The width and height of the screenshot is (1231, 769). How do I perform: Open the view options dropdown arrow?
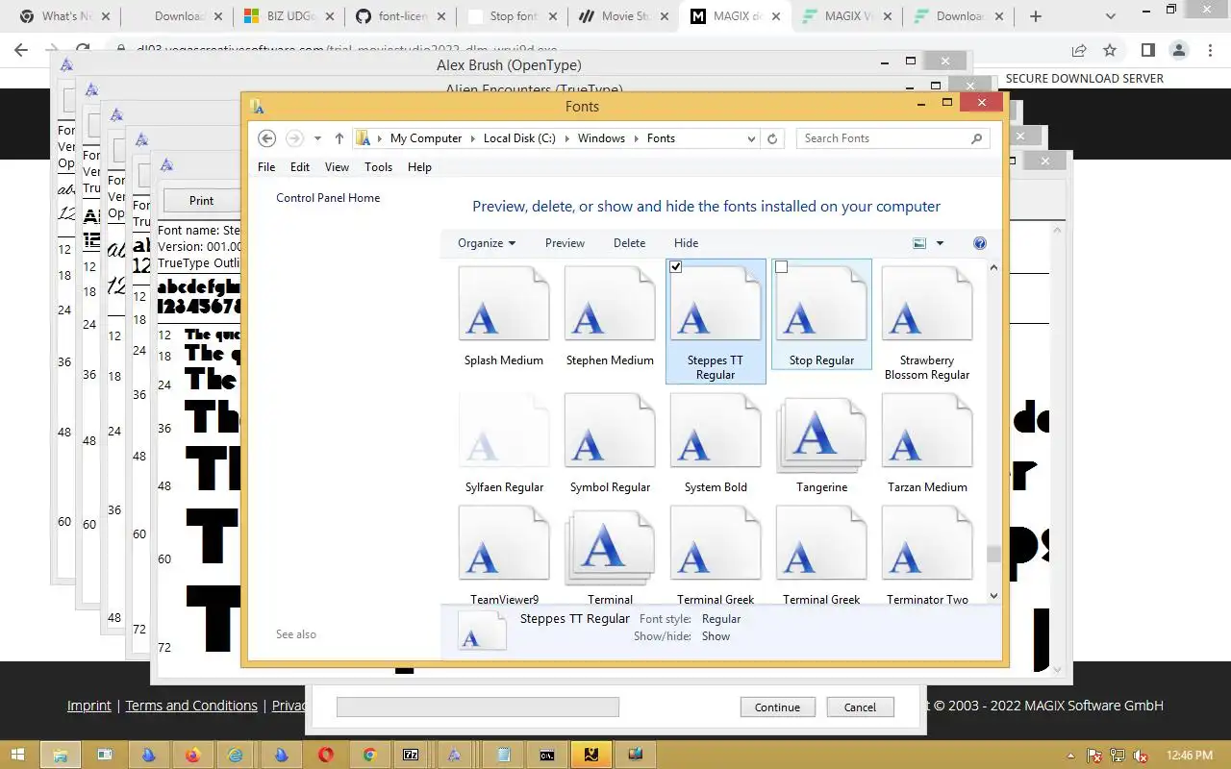coord(940,243)
